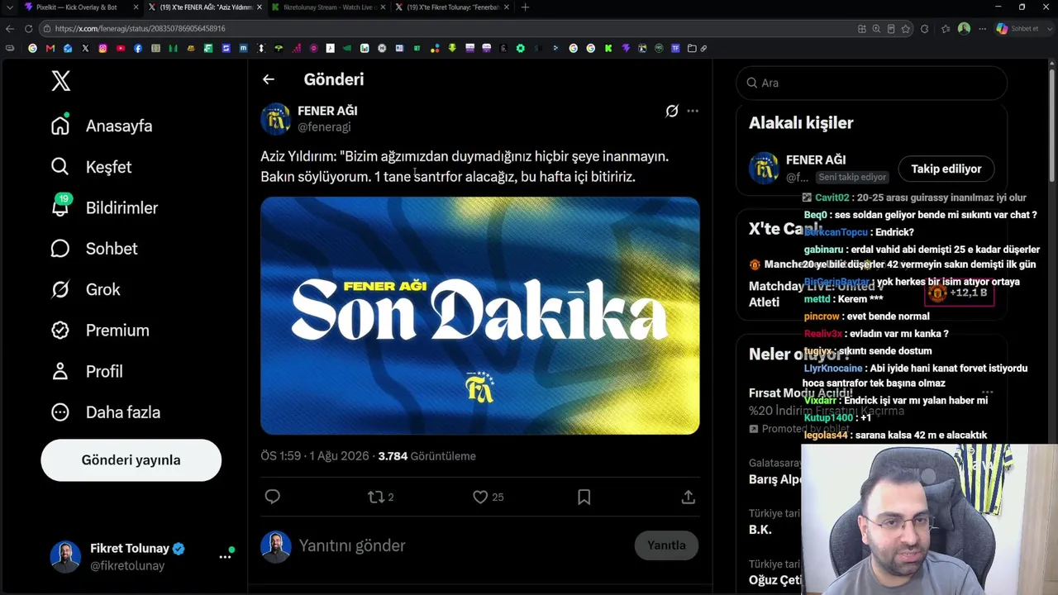Screen dimensions: 1058x595
Task: Click the Daha fazla circle icon
Action: click(60, 412)
